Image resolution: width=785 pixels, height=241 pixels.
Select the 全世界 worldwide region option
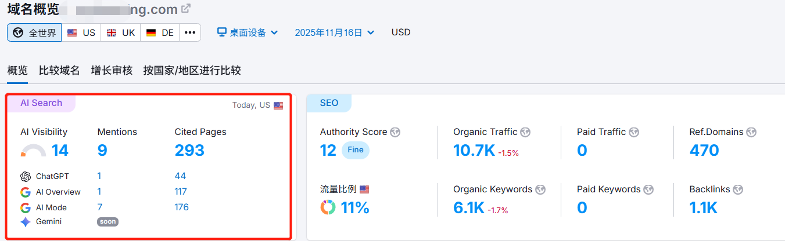point(34,32)
